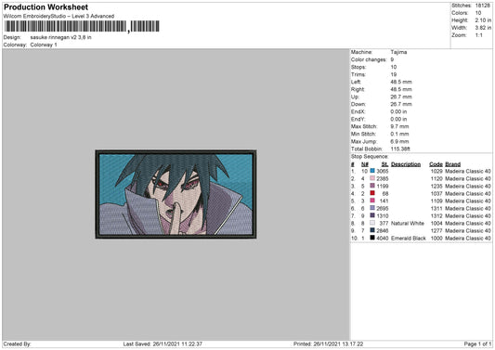Click the Natural White color swatch

(x=372, y=223)
